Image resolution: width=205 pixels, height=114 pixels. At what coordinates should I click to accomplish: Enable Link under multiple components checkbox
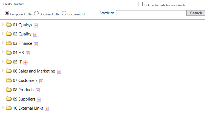tap(140, 4)
